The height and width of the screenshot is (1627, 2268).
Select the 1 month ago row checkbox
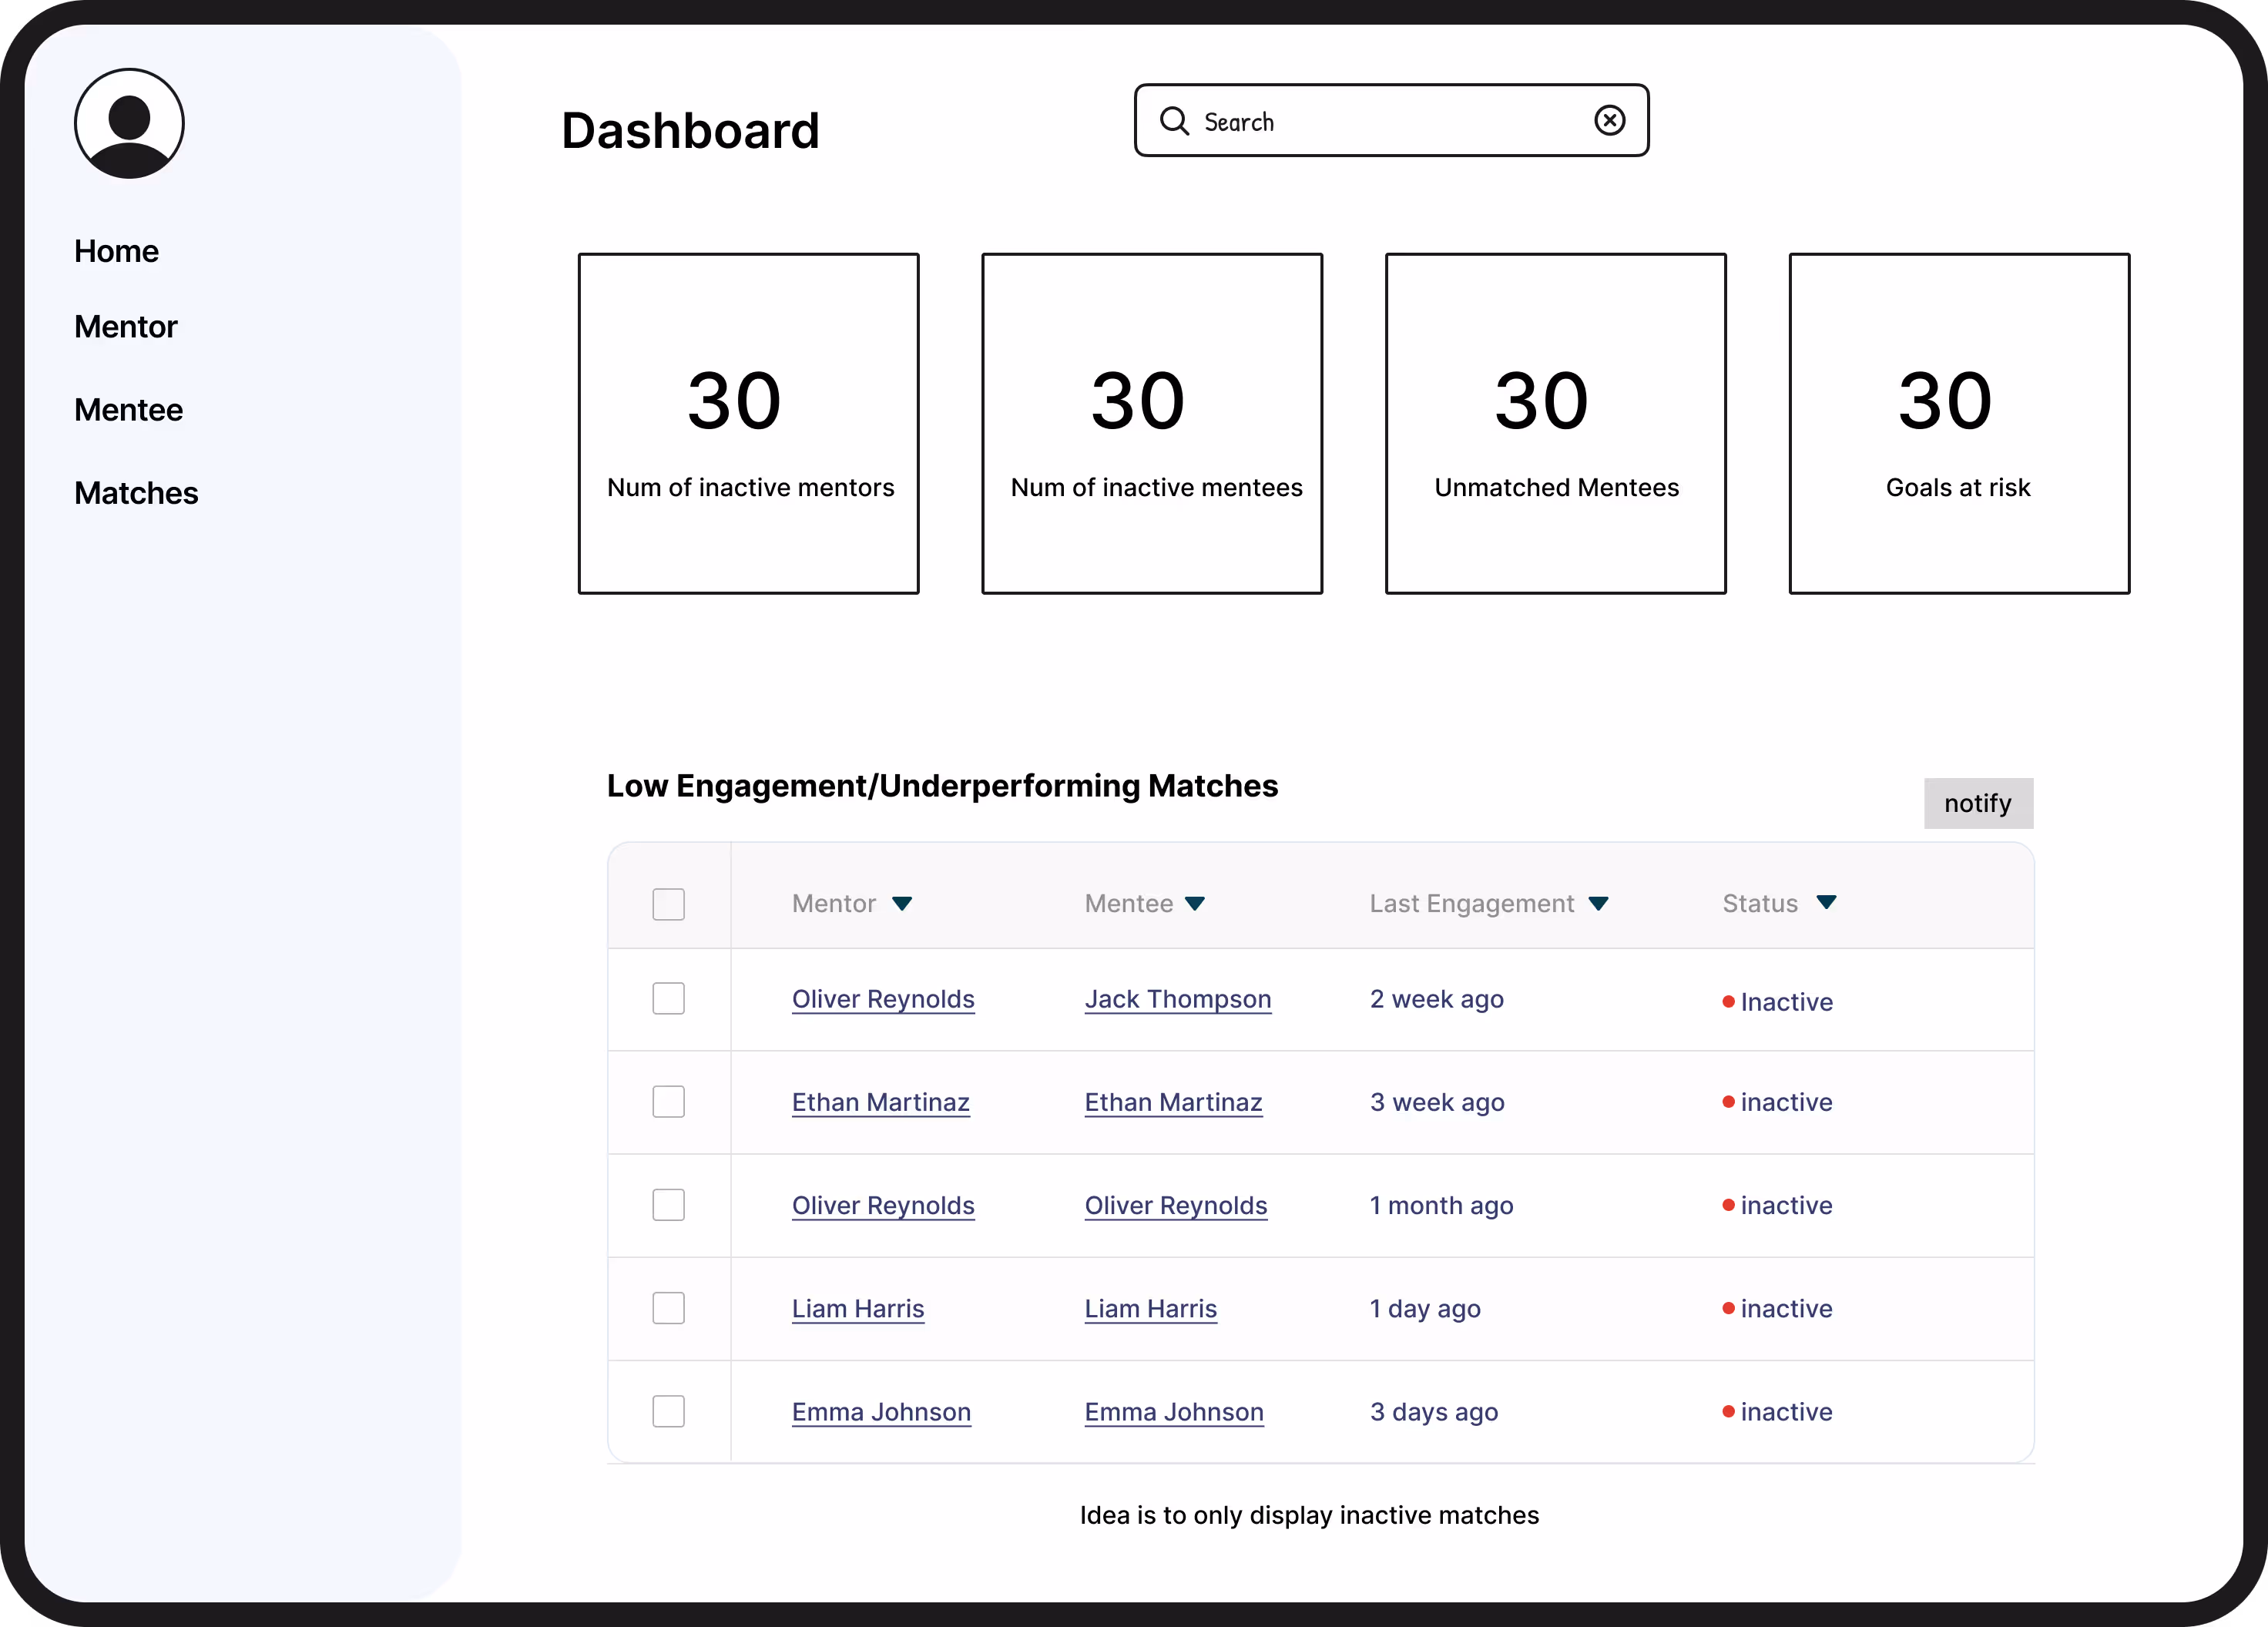(668, 1205)
